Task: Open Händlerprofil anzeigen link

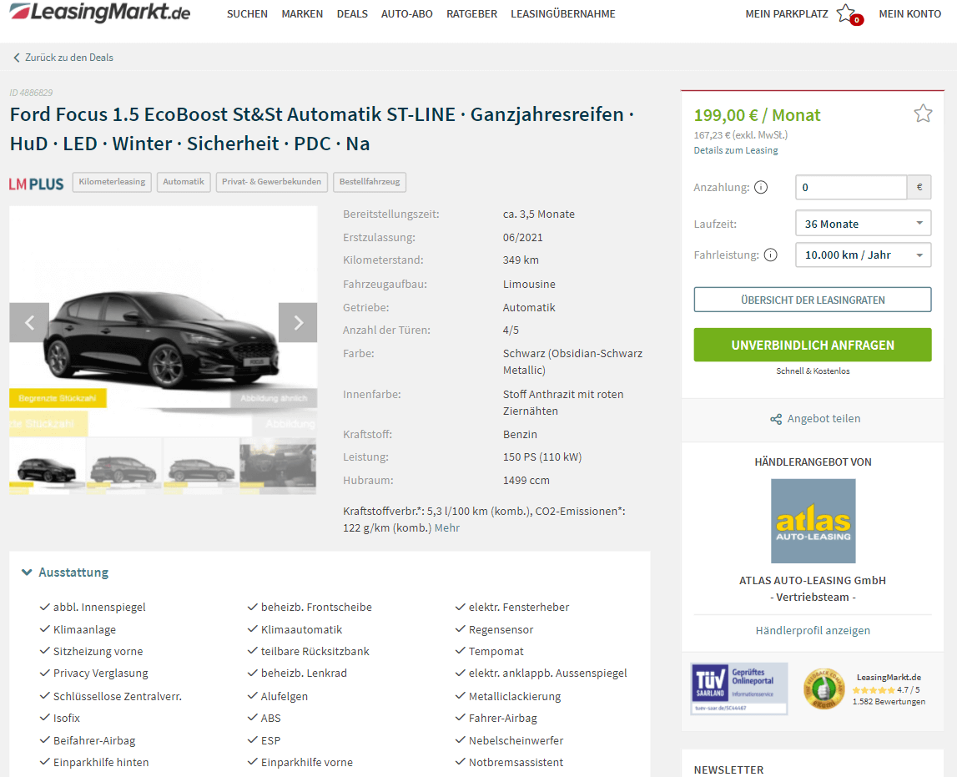Action: coord(813,630)
